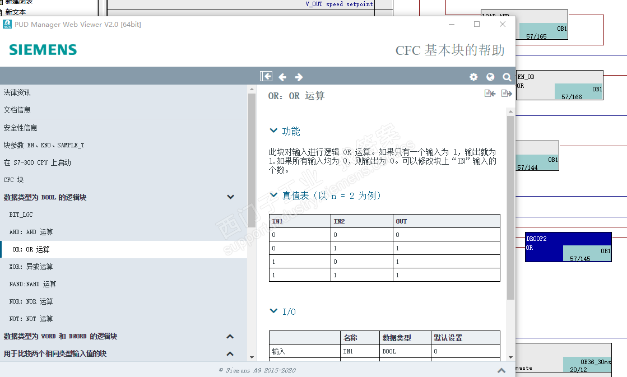Maximize the PUD Manager window
627x377 pixels.
tap(477, 25)
